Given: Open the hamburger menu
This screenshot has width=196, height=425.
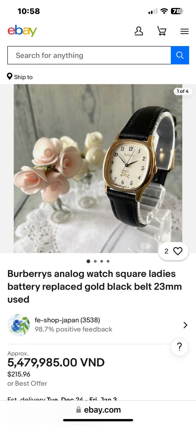Looking at the screenshot, I should (x=184, y=32).
